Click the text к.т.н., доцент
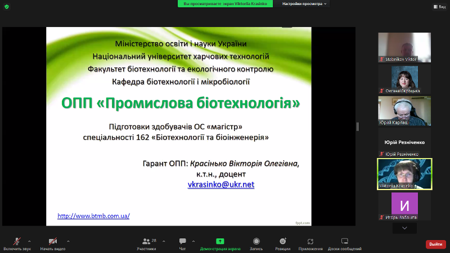This screenshot has width=450, height=253. pos(221,174)
